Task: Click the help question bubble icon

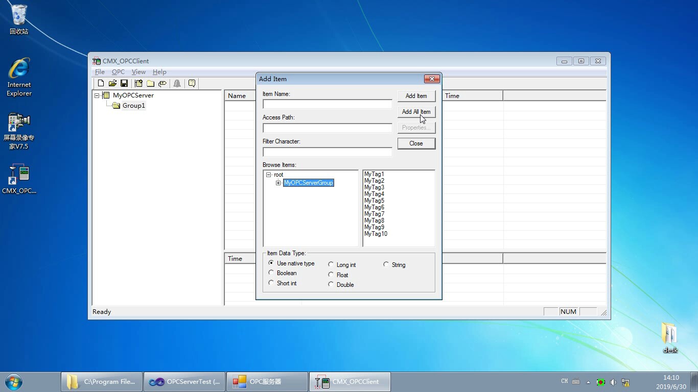Action: coord(192,83)
